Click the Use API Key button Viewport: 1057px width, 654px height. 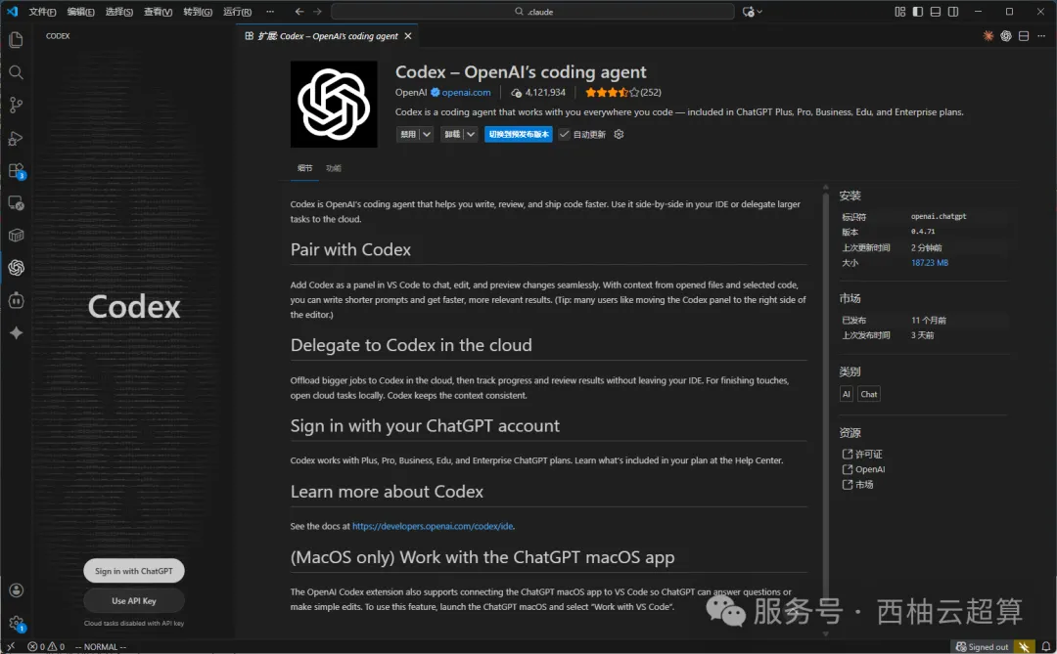point(133,601)
